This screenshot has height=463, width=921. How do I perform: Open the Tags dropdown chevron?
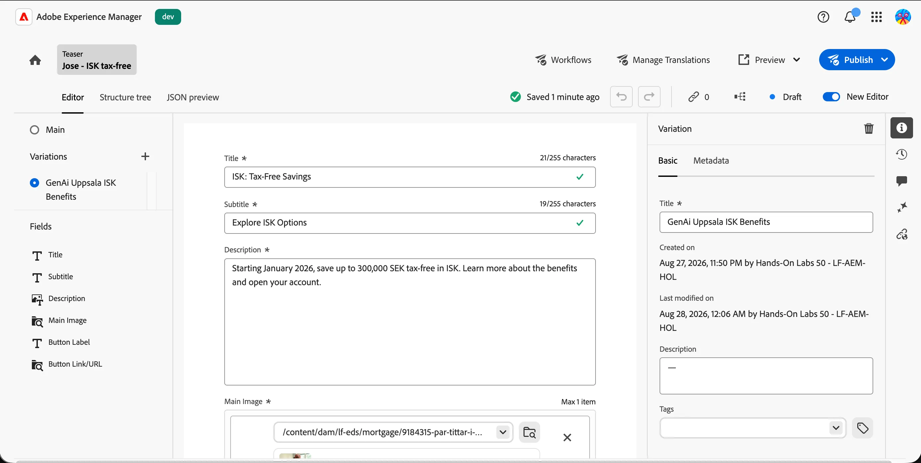pyautogui.click(x=835, y=428)
